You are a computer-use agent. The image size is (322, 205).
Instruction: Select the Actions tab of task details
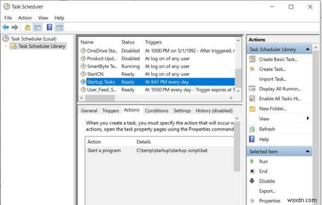click(132, 110)
